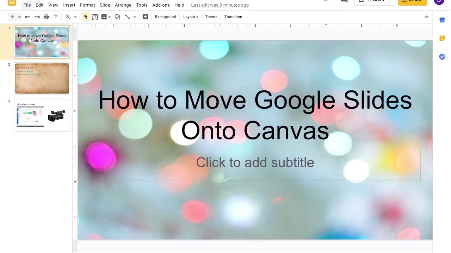Image resolution: width=451 pixels, height=253 pixels.
Task: Open the Add-ons menu
Action: 161,5
